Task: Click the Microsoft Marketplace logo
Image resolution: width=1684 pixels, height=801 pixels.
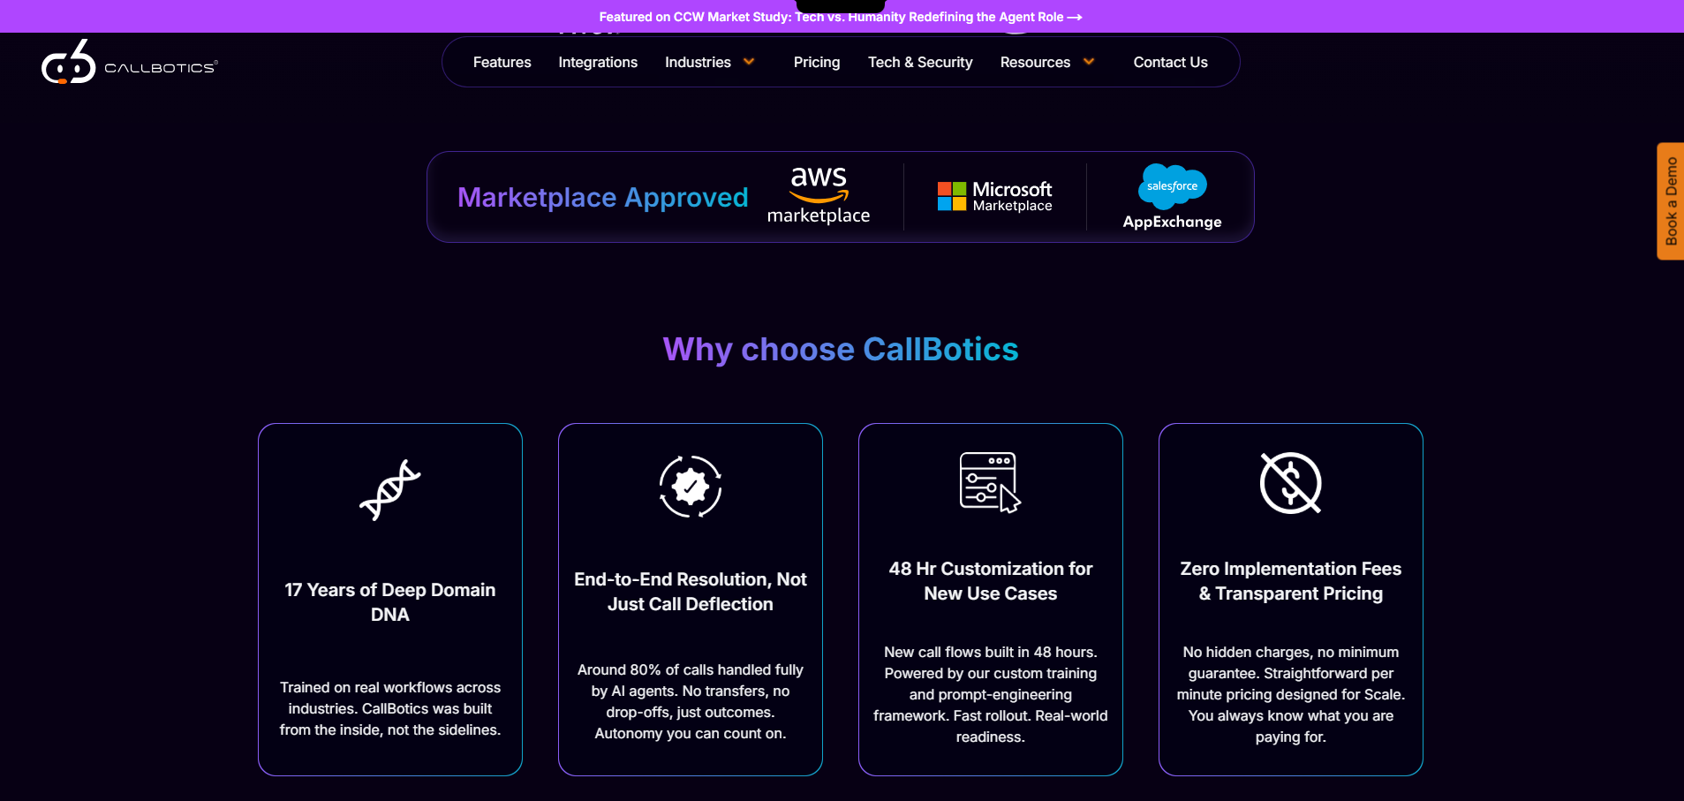Action: (x=994, y=196)
